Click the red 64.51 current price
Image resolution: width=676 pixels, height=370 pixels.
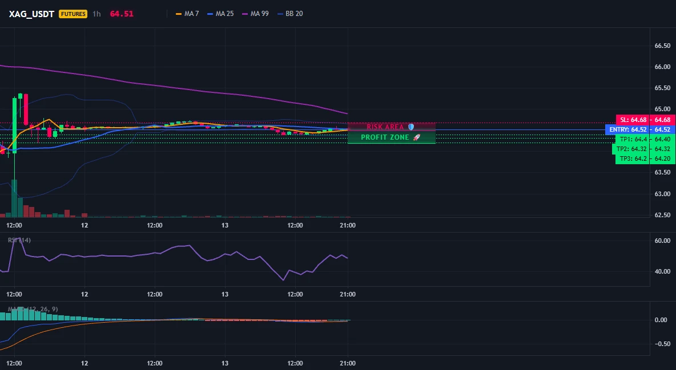tap(122, 14)
